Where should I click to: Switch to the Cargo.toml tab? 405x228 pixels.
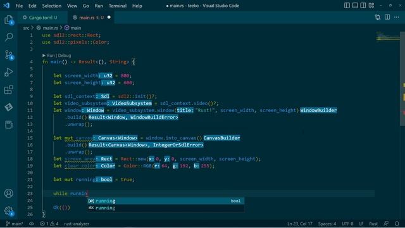pos(42,18)
